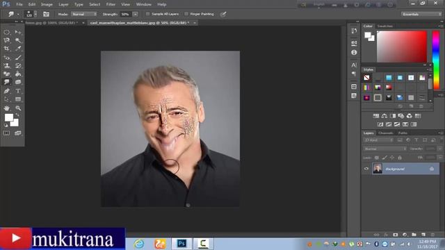The image size is (445, 250).
Task: Select the Hand tool
Action: pyautogui.click(x=7, y=108)
